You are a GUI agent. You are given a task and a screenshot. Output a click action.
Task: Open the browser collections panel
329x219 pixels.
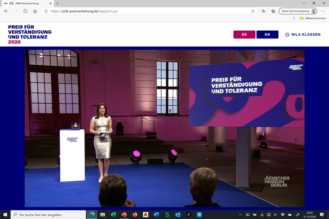(273, 11)
